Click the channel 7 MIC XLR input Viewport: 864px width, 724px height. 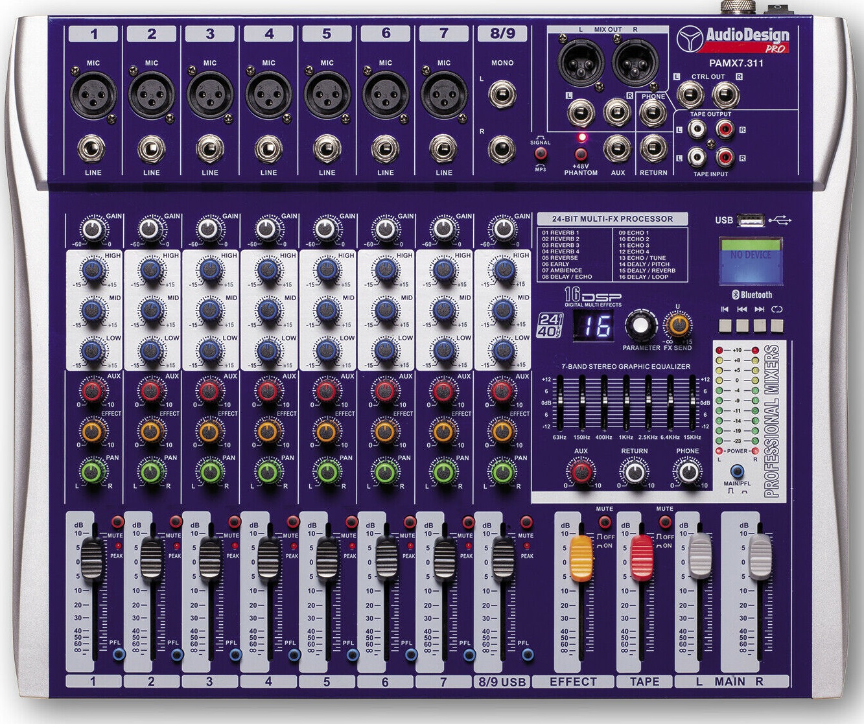point(443,95)
